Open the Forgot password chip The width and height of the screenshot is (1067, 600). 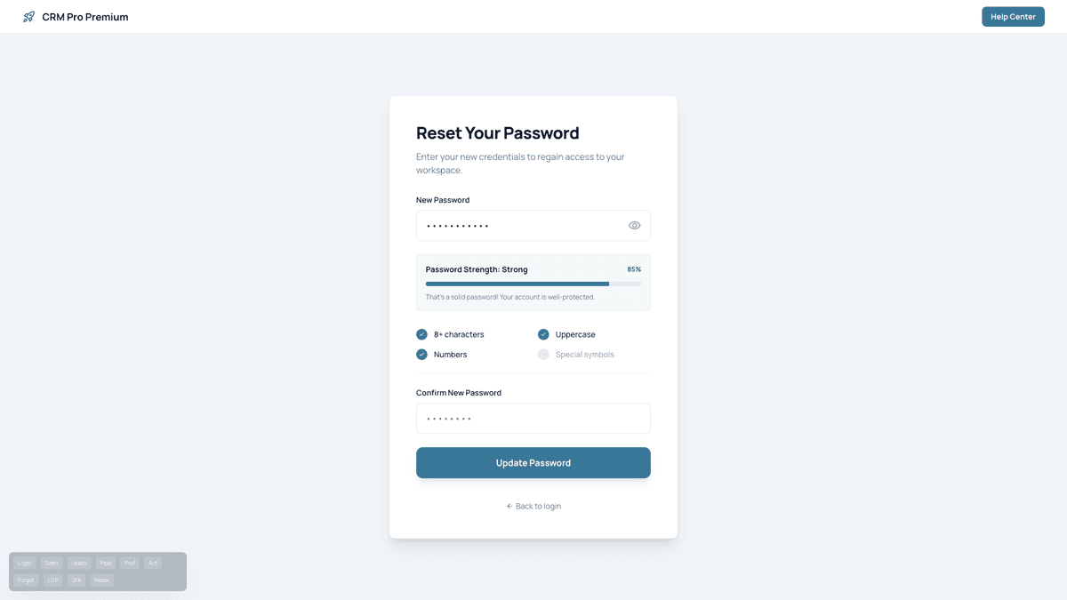coord(25,580)
